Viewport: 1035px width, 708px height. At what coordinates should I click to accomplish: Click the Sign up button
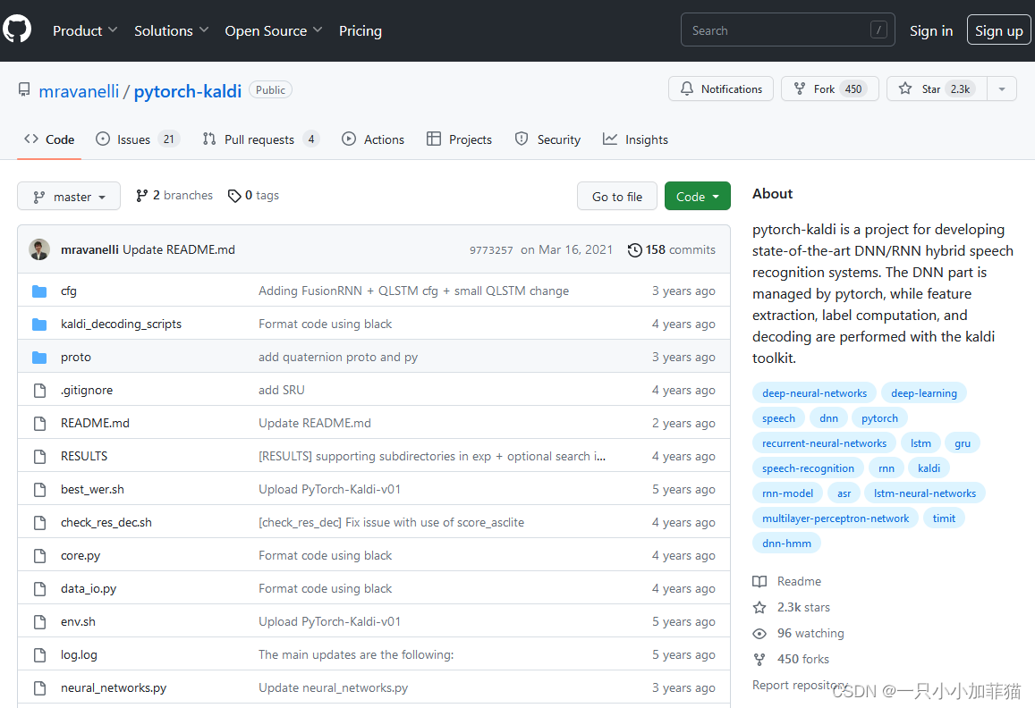point(998,29)
